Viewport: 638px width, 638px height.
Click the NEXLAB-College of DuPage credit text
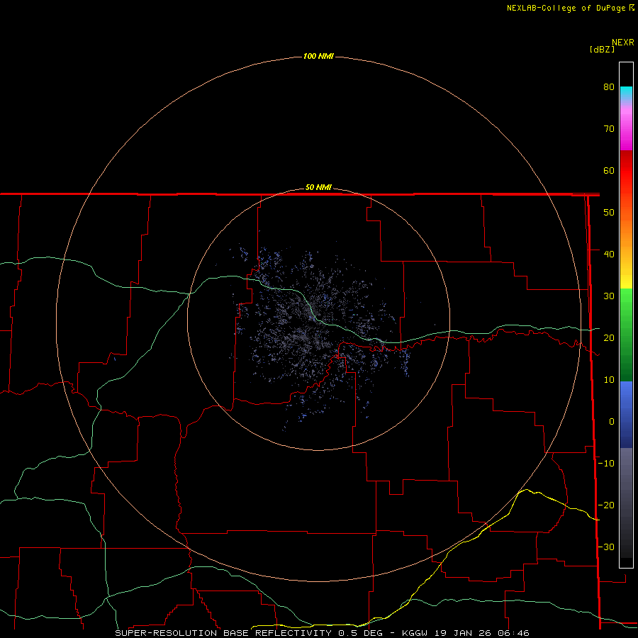(x=566, y=8)
